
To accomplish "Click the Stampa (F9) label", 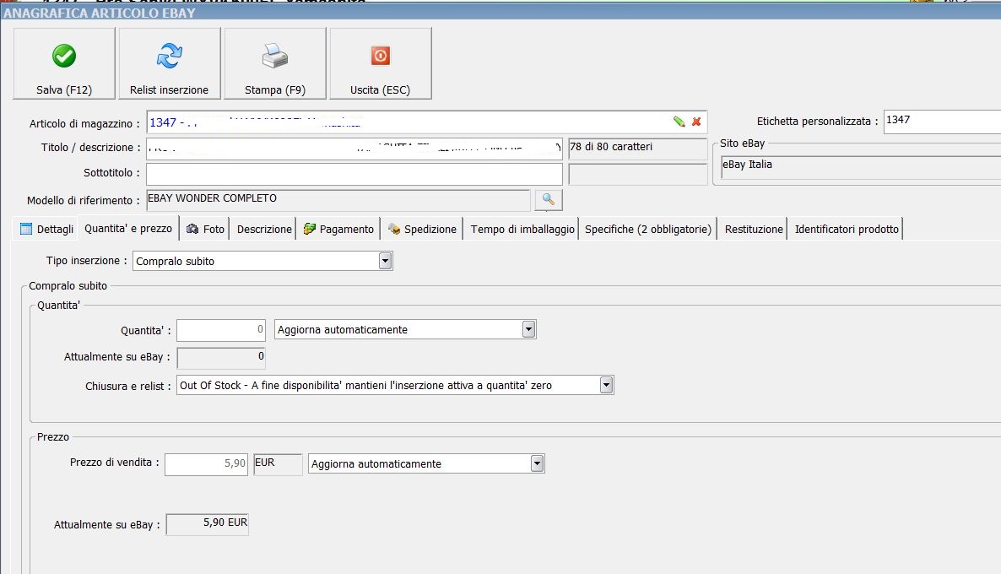I will point(275,90).
